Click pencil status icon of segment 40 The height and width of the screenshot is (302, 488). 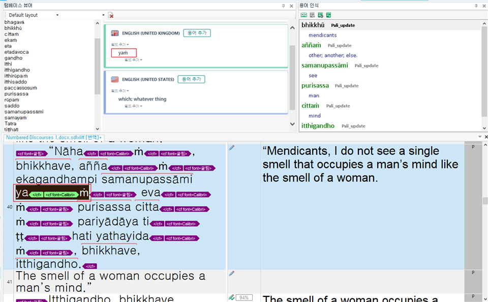point(232,148)
